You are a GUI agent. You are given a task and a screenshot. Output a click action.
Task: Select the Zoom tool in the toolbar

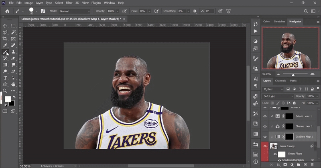click(5, 91)
